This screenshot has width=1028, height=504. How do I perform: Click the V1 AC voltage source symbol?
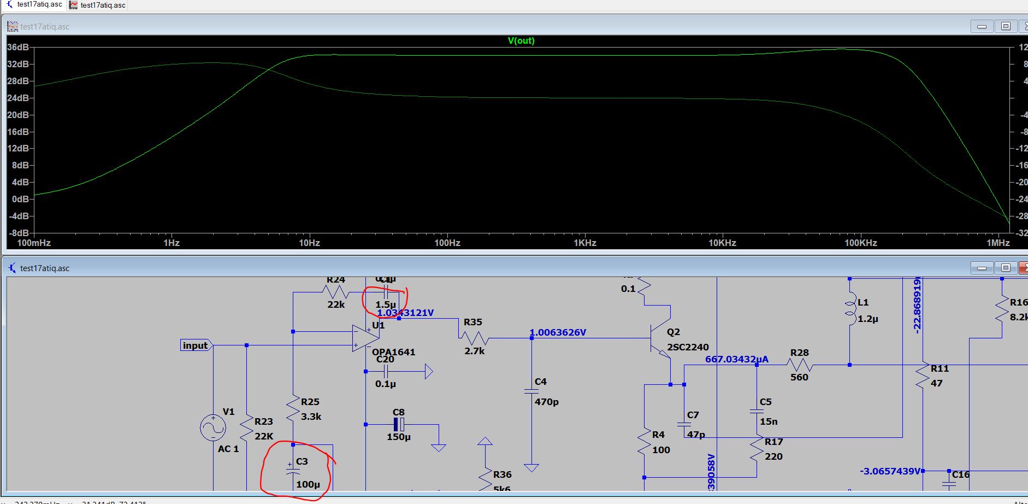point(213,428)
